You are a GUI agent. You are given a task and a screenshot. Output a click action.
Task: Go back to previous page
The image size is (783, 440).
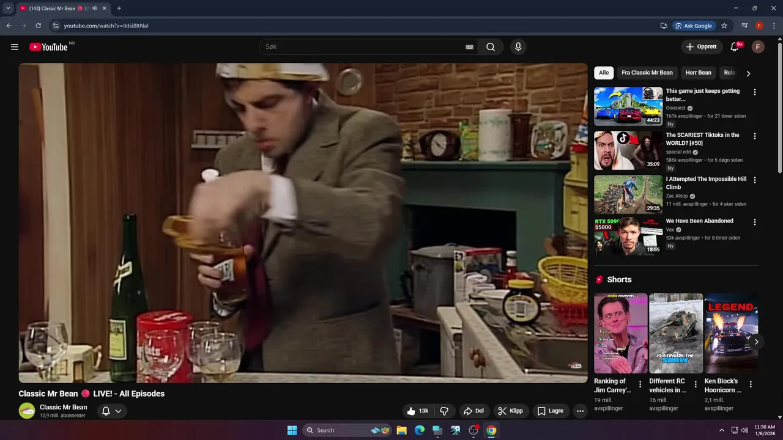coord(9,26)
